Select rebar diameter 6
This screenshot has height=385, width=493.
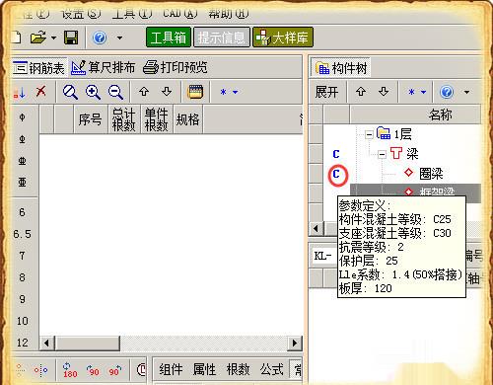22,212
